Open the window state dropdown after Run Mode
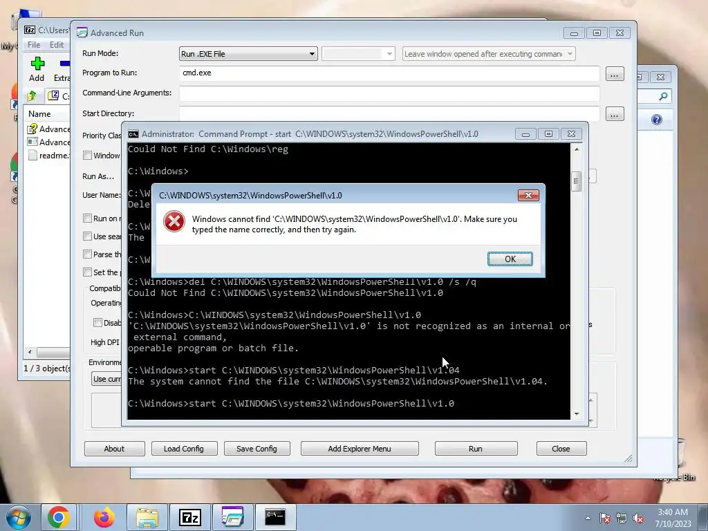This screenshot has height=531, width=708. coord(358,54)
